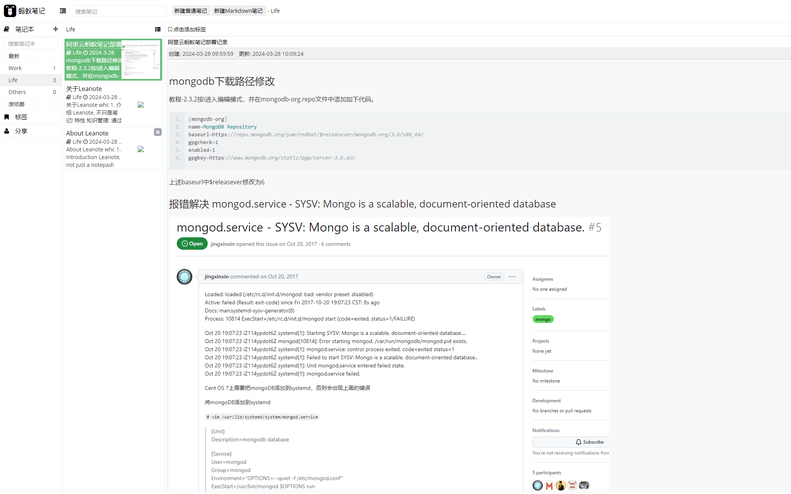Toggle the sidebar collapse icon

pos(63,11)
